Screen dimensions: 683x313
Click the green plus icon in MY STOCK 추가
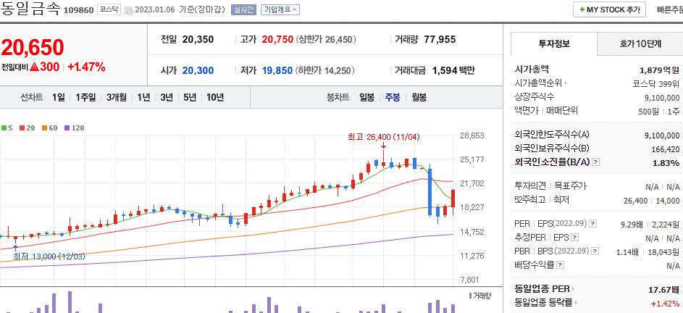coord(582,10)
